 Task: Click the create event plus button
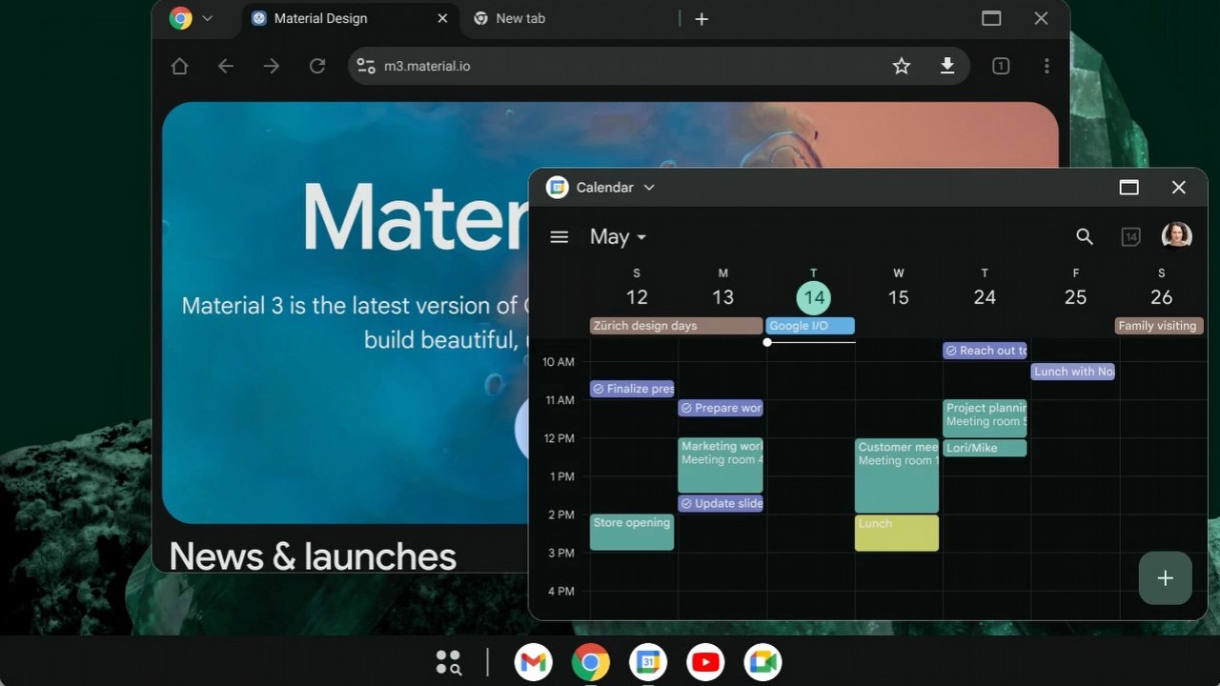click(1165, 578)
